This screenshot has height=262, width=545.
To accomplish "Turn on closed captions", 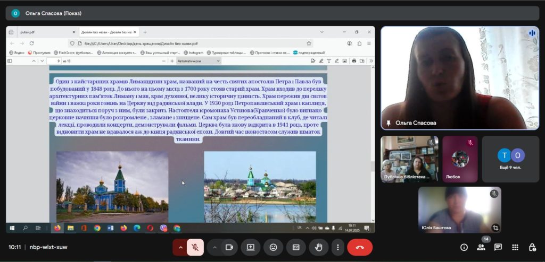I will (x=296, y=247).
